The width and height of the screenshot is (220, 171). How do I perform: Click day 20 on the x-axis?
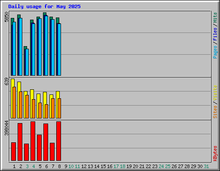click(135, 166)
